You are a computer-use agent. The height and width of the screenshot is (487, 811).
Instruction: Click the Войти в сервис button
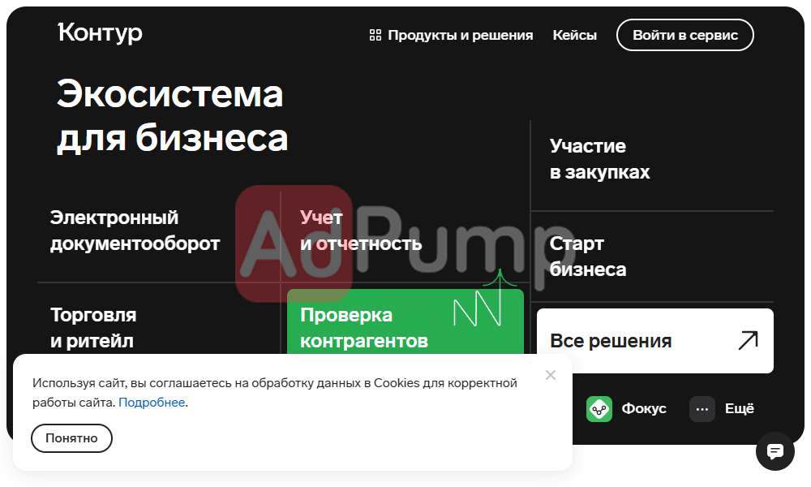[x=685, y=35]
